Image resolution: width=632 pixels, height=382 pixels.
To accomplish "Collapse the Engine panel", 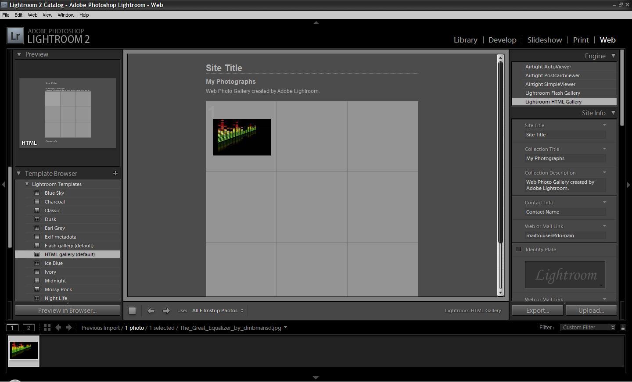I will click(x=613, y=56).
